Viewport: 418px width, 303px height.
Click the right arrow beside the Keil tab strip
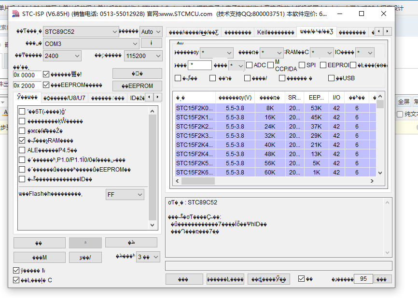click(387, 31)
